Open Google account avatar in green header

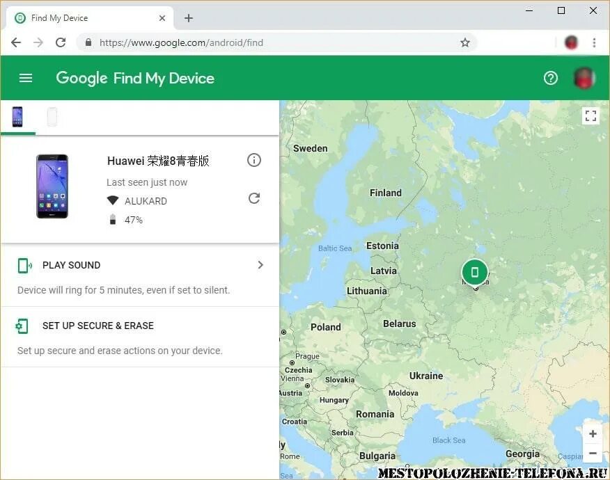584,78
